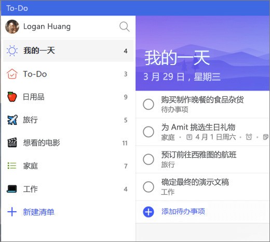Screen dimensions: 270x242
Task: Click the note icon on the Amit task
Action: 265,137
